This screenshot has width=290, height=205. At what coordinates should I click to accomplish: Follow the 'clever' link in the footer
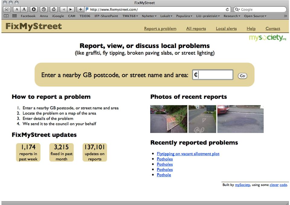(274, 185)
